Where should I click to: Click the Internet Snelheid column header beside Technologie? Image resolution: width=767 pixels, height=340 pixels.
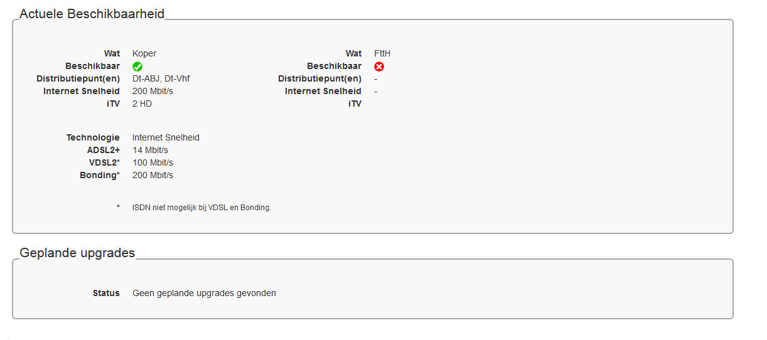click(166, 137)
